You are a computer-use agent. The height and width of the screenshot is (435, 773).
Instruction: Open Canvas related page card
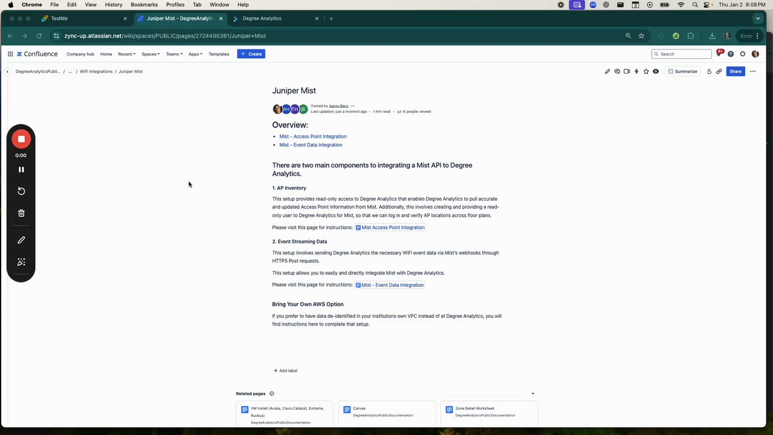pyautogui.click(x=386, y=414)
